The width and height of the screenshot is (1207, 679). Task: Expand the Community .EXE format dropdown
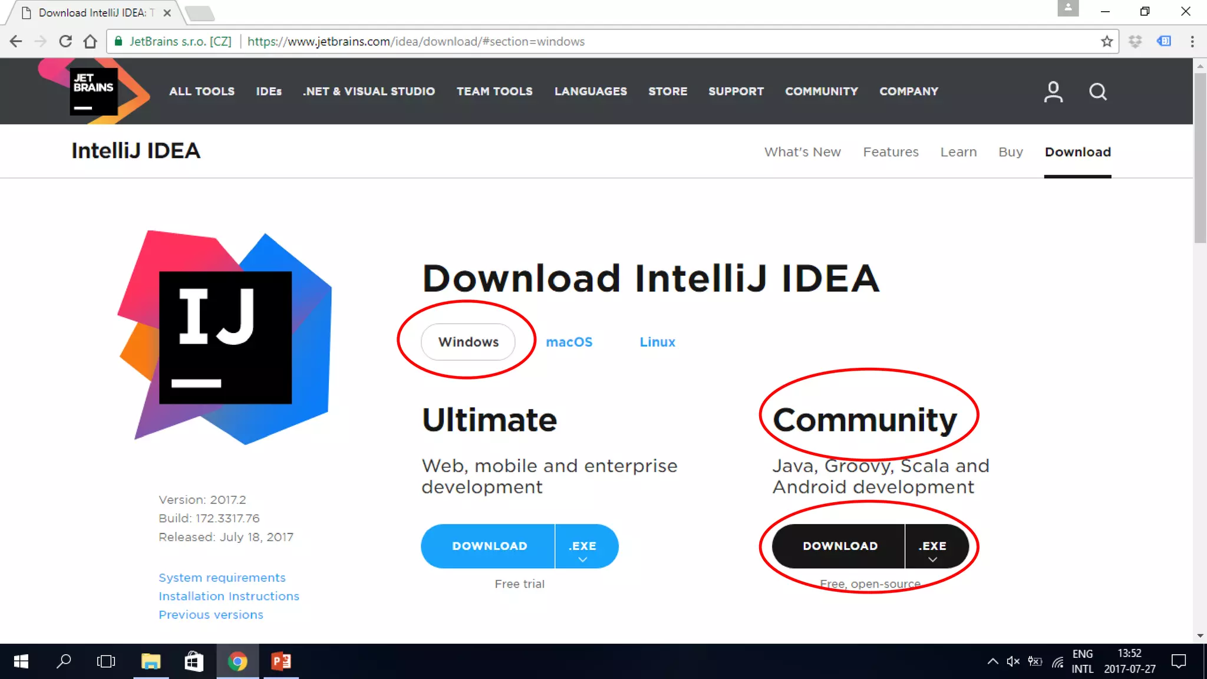pos(937,546)
